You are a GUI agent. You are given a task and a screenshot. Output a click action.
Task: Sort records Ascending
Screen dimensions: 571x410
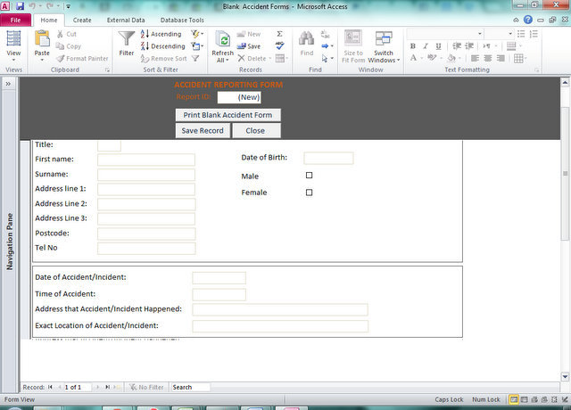(161, 34)
